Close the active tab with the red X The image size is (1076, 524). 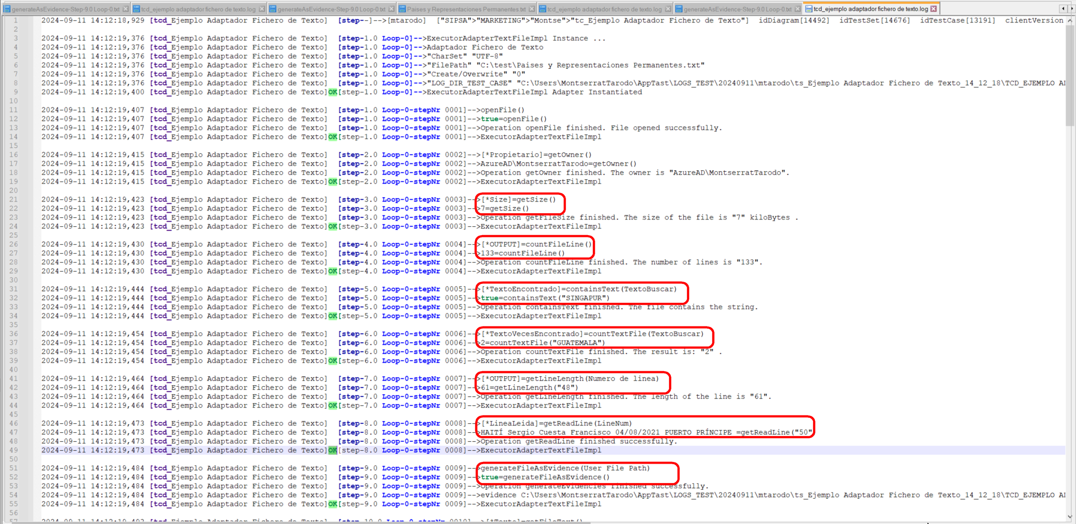[x=934, y=9]
